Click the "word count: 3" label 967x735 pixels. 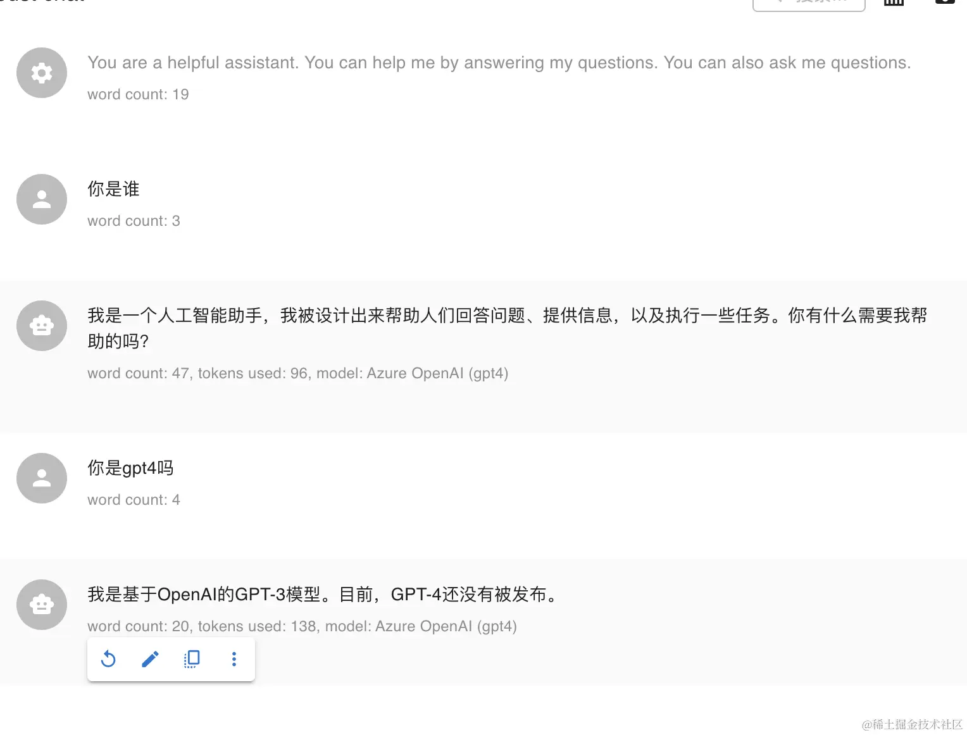click(134, 221)
